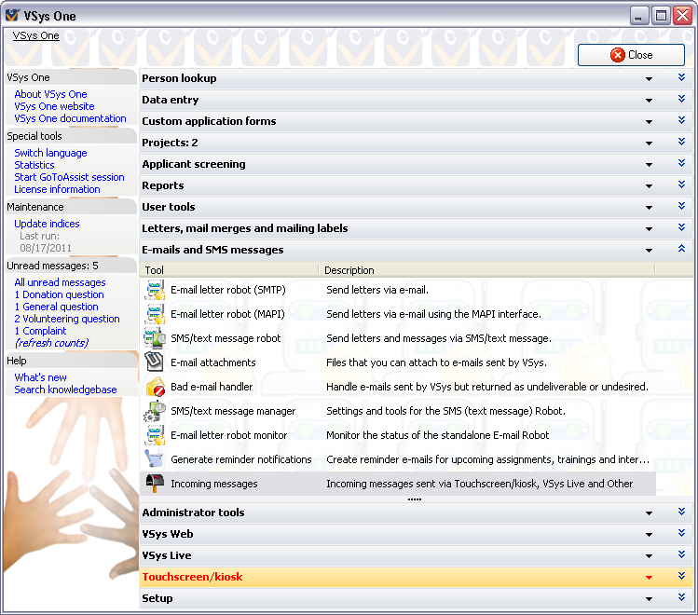Open the Statistics link
The height and width of the screenshot is (615, 698).
(x=34, y=165)
